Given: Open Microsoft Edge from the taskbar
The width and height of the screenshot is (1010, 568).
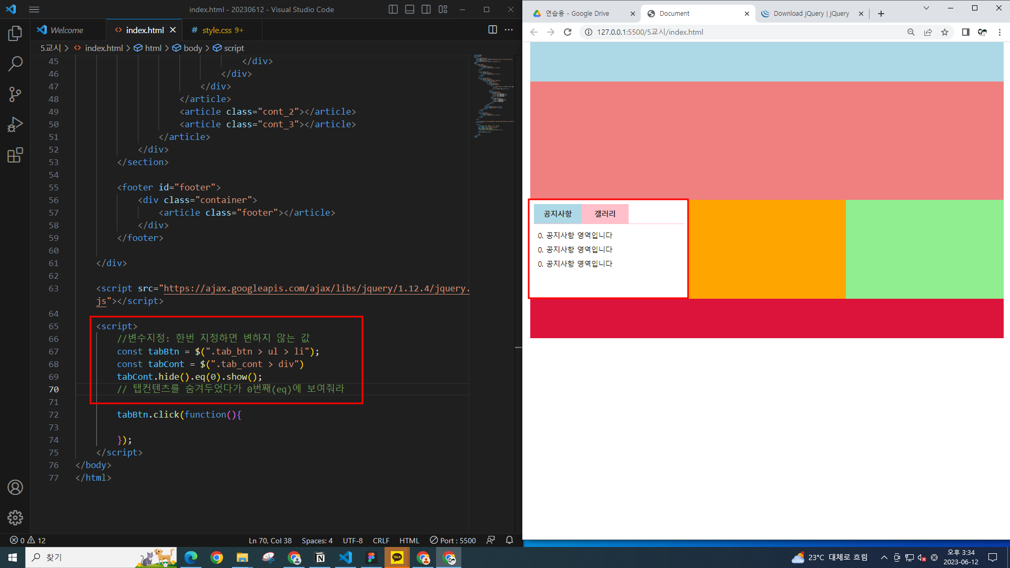Looking at the screenshot, I should pyautogui.click(x=191, y=557).
